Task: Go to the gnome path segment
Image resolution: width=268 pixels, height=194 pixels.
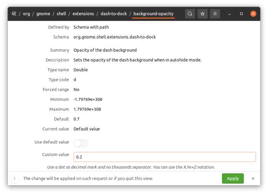Action: 43,14
